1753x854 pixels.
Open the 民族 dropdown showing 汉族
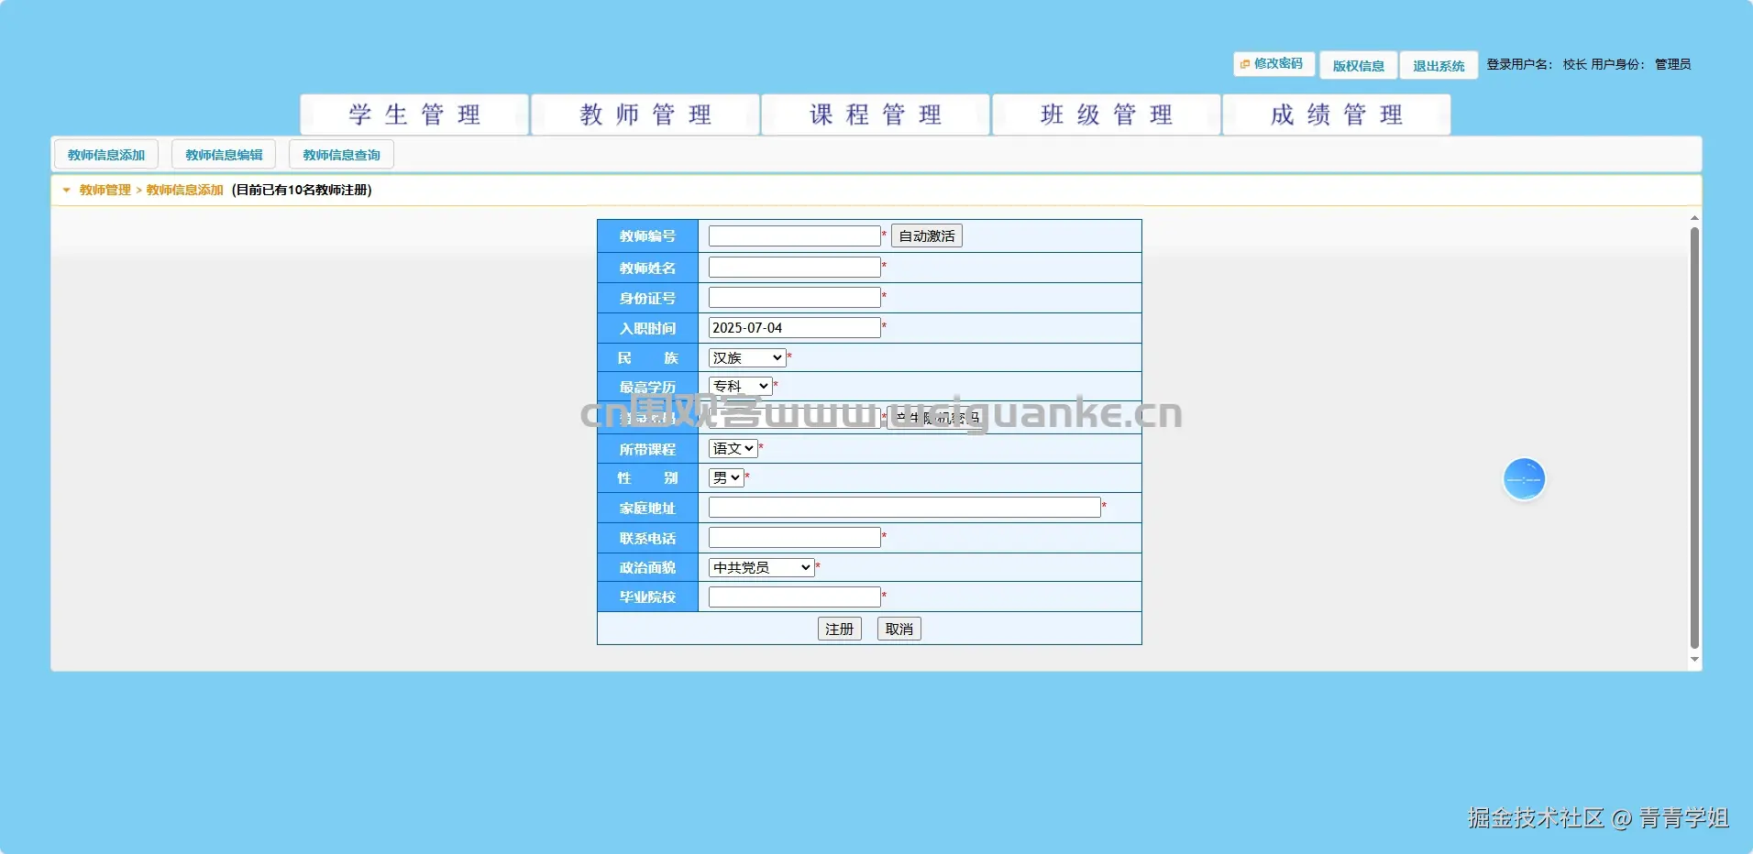coord(747,357)
